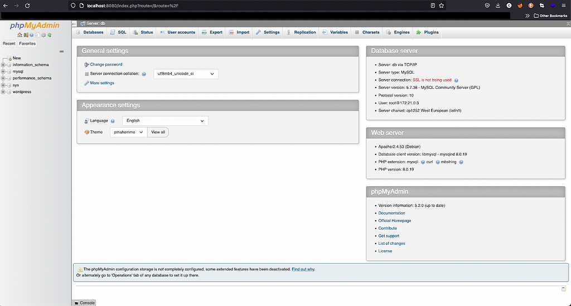This screenshot has height=306, width=571.
Task: Click the DuckDuckGo extension icon
Action: (x=531, y=6)
